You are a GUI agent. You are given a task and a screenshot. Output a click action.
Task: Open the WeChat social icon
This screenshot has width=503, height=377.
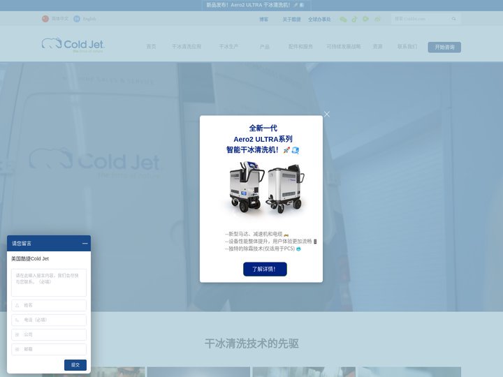[x=343, y=20]
